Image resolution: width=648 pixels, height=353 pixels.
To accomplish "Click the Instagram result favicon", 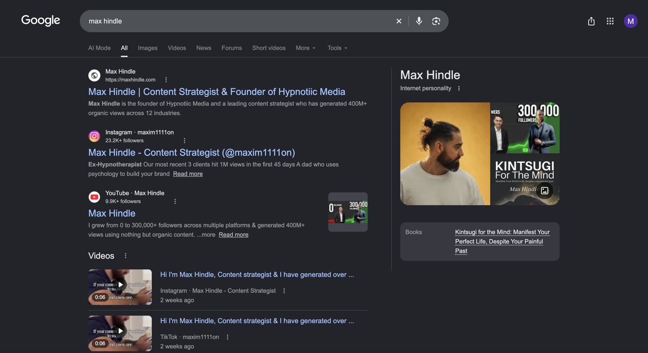I will pos(94,136).
